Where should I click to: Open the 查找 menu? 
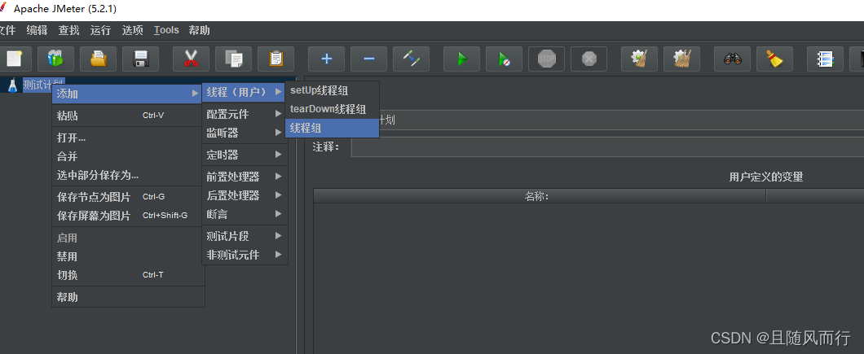[x=69, y=30]
